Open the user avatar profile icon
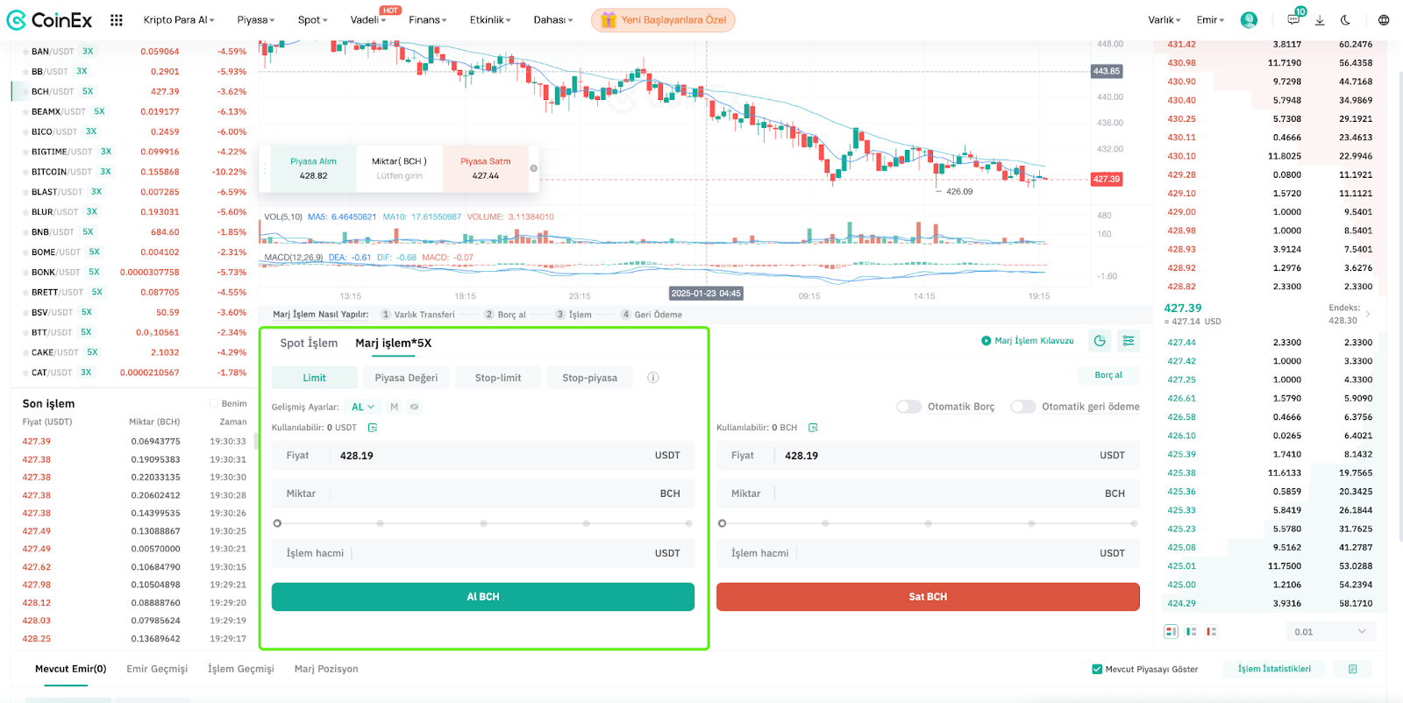 click(1249, 19)
